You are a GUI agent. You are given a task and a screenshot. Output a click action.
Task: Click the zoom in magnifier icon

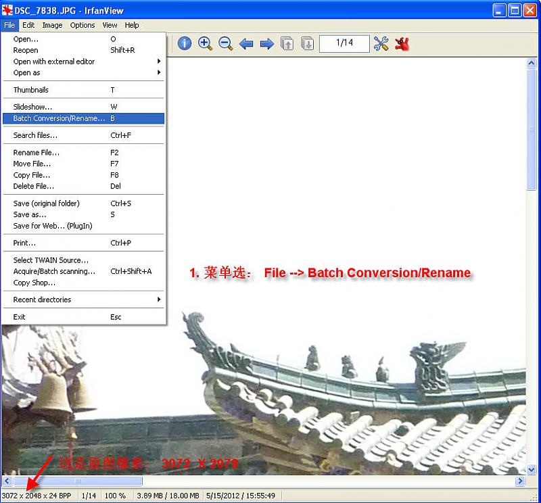point(205,44)
